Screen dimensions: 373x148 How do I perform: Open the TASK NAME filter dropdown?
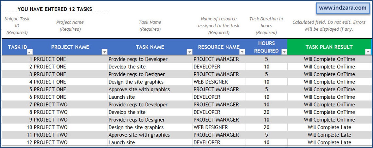189,52
